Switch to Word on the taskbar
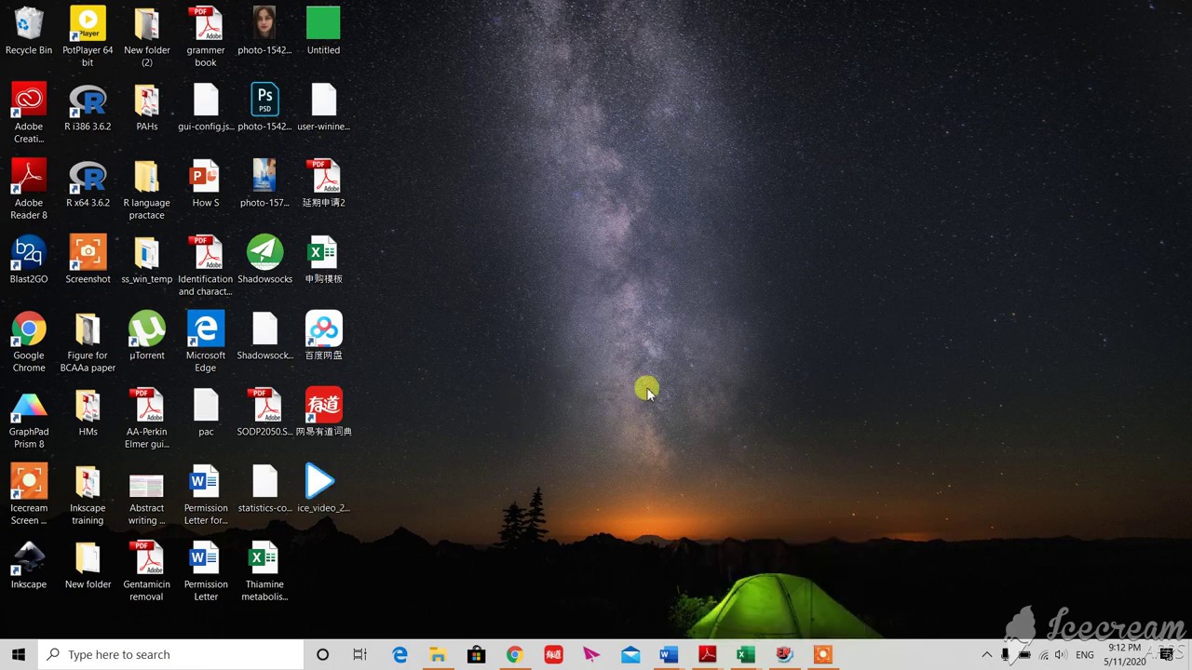Screen dimensions: 1192x670 point(669,655)
